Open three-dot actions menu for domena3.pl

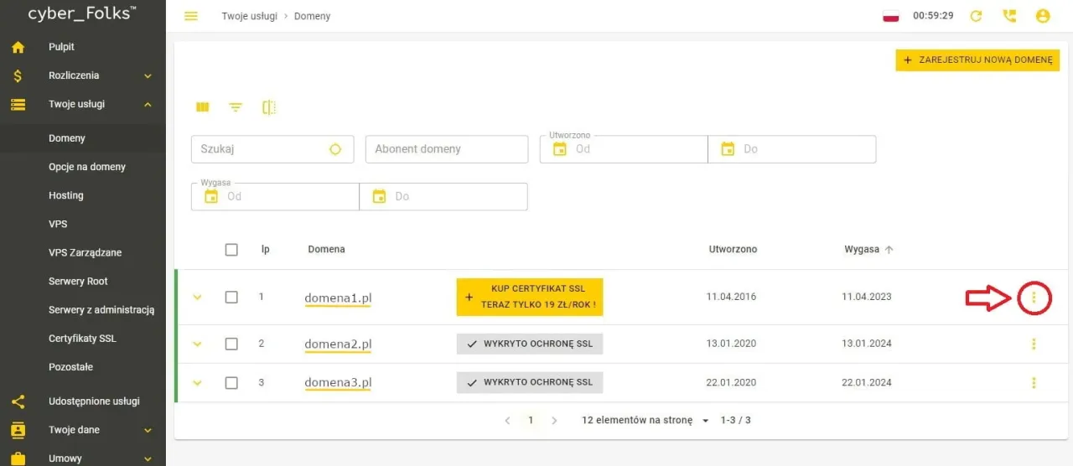coord(1034,382)
